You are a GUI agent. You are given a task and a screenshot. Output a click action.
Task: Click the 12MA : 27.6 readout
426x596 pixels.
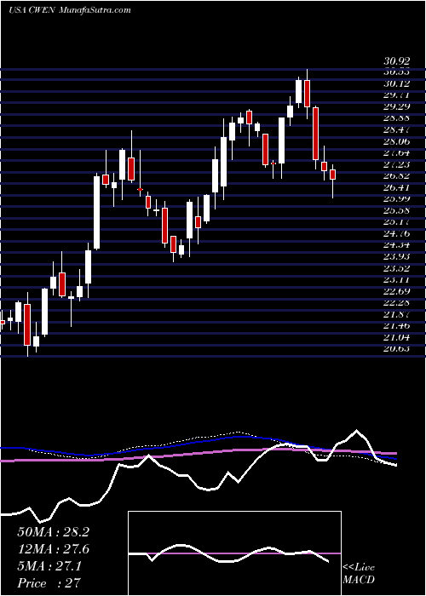[x=53, y=549]
